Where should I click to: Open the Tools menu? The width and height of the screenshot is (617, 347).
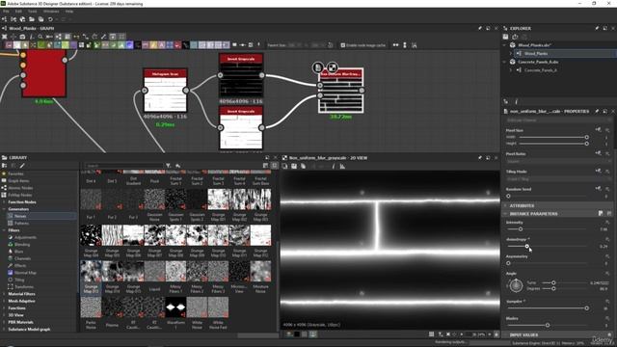tap(32, 12)
